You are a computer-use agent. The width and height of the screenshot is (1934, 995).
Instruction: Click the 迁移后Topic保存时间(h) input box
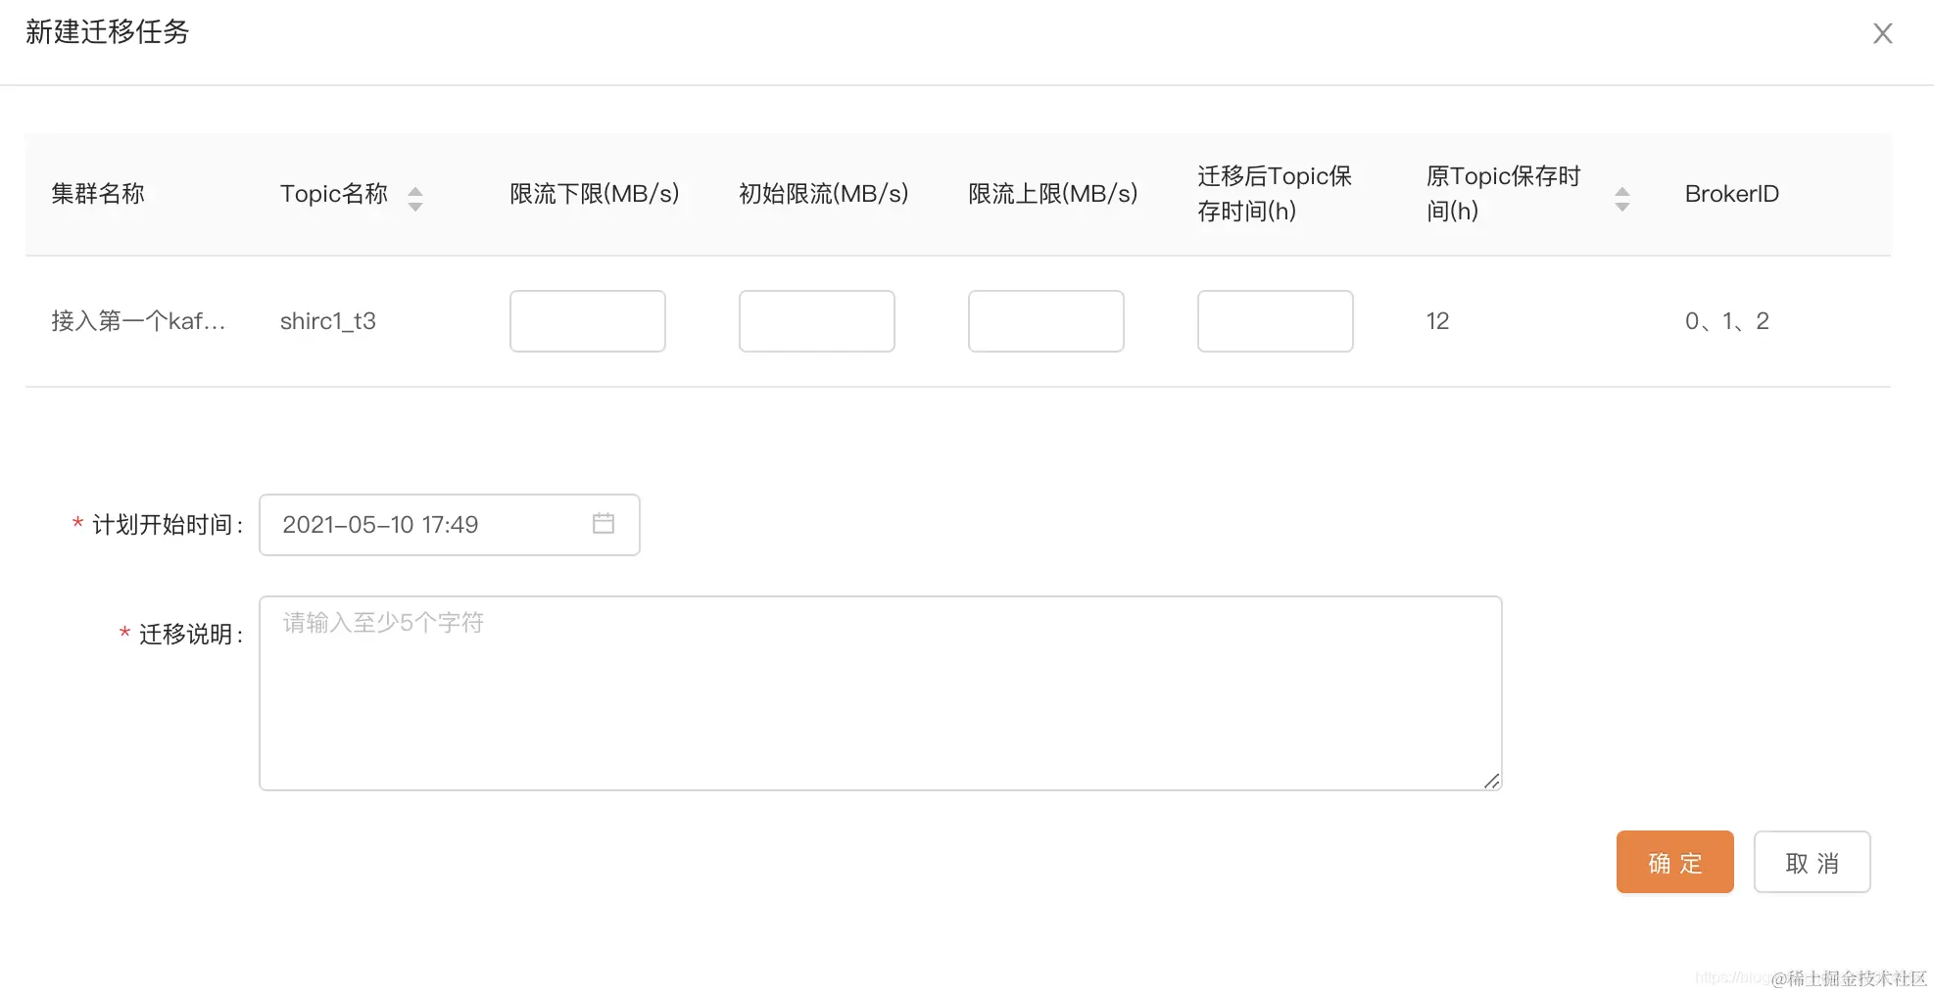click(1276, 321)
